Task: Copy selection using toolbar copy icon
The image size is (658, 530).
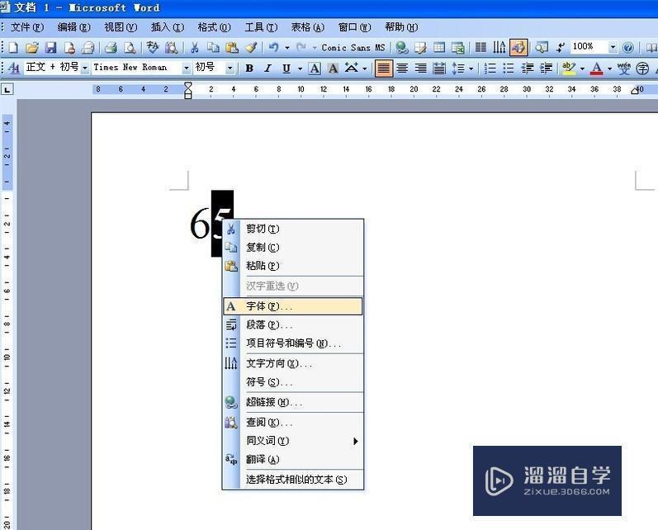Action: pyautogui.click(x=213, y=47)
